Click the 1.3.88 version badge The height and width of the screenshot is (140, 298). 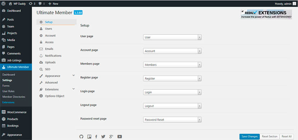78,13
